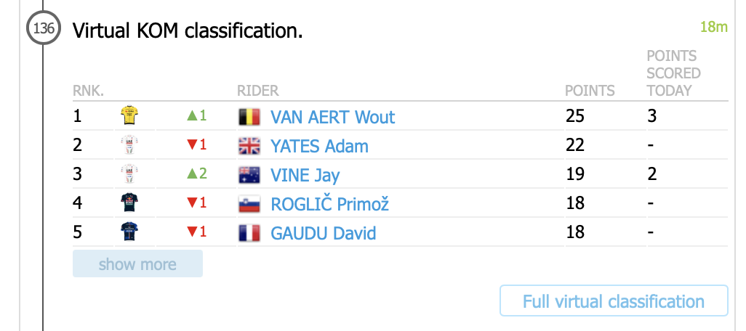Click the Belgian flag beside Van Aert

pos(249,117)
